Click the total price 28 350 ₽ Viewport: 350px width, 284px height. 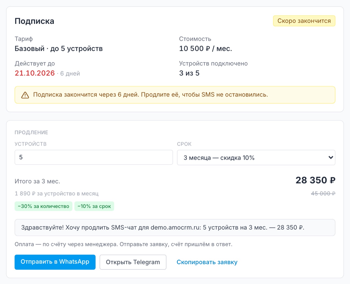pos(316,180)
